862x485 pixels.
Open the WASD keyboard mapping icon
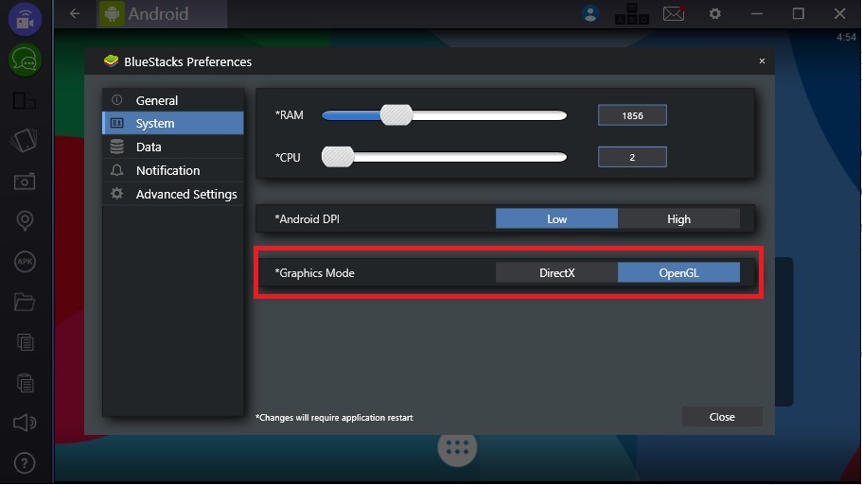tap(632, 14)
